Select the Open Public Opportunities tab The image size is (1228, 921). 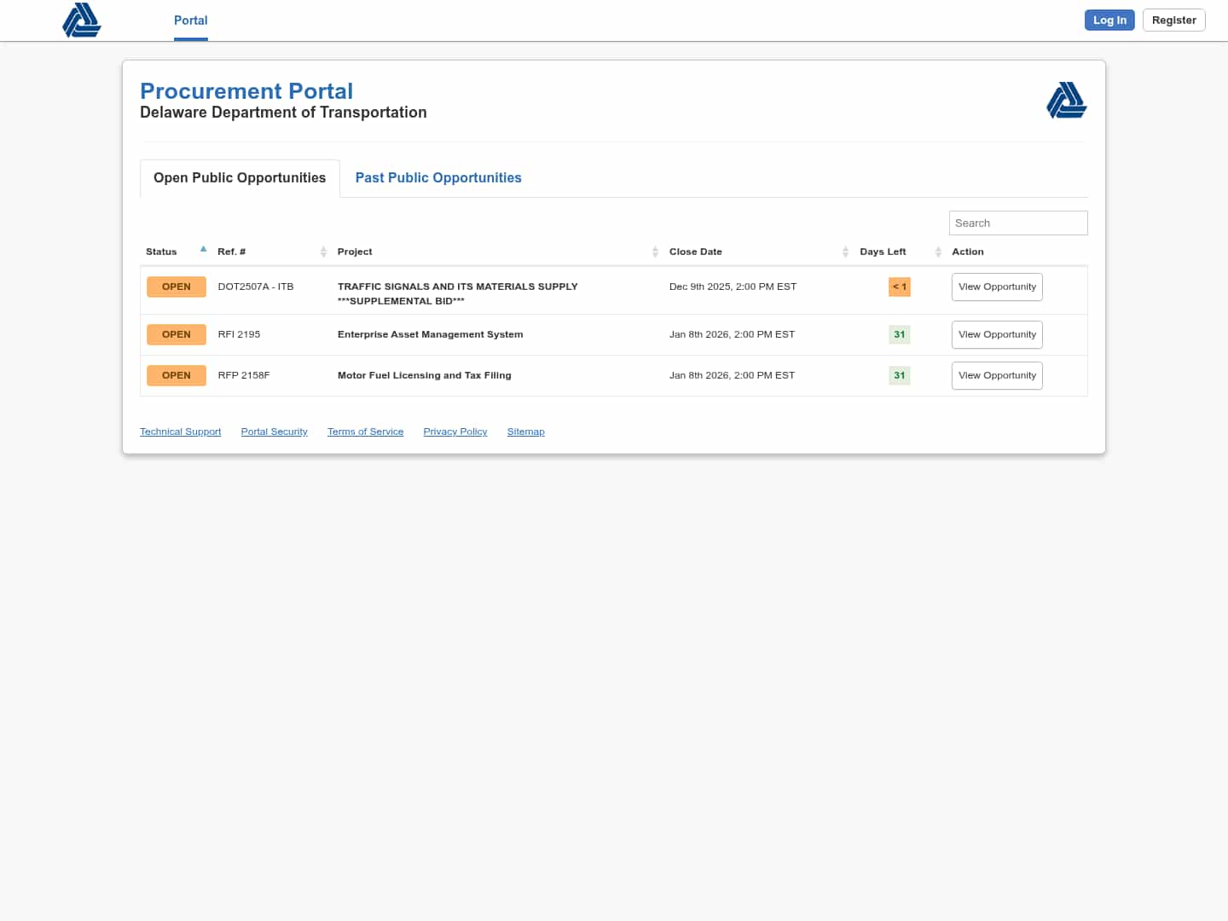click(240, 178)
